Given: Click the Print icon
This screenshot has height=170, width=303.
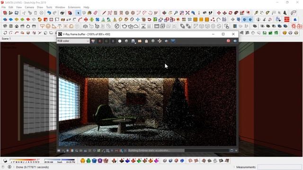Looking at the screenshot, I should coord(62,13).
